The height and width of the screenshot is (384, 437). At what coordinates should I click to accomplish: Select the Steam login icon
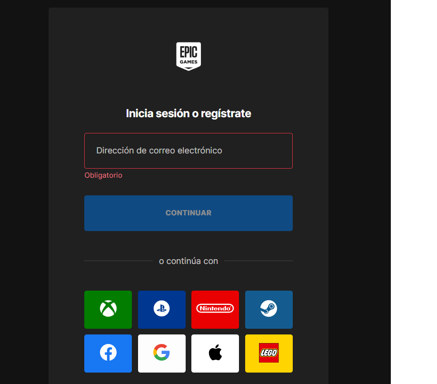tap(269, 310)
